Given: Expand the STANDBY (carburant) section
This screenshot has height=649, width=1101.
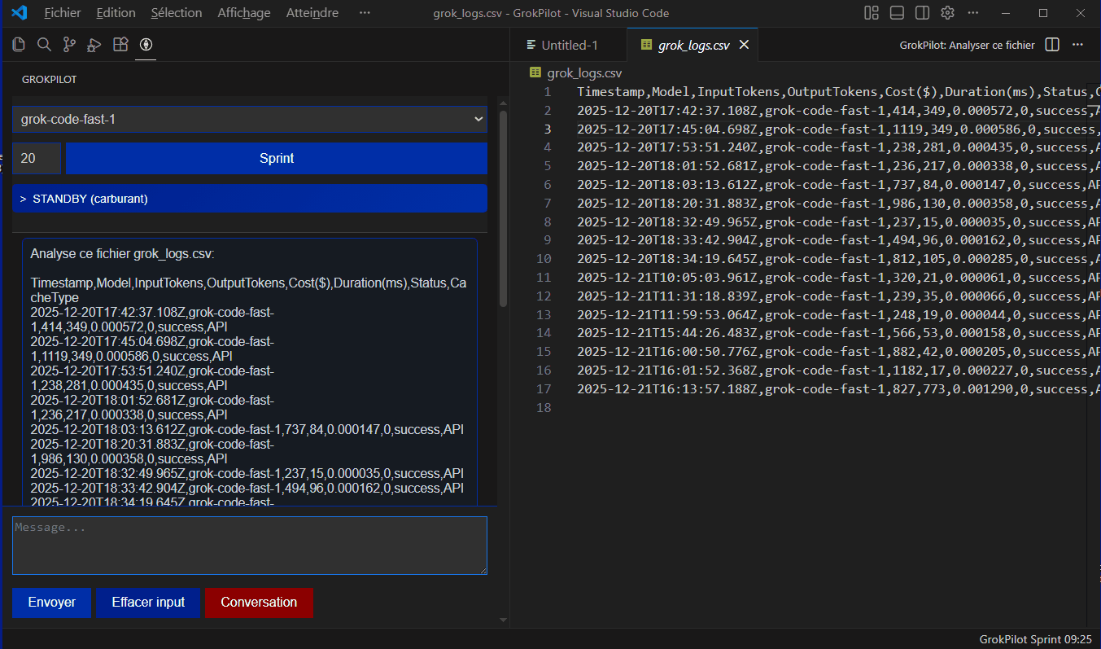Looking at the screenshot, I should 250,198.
